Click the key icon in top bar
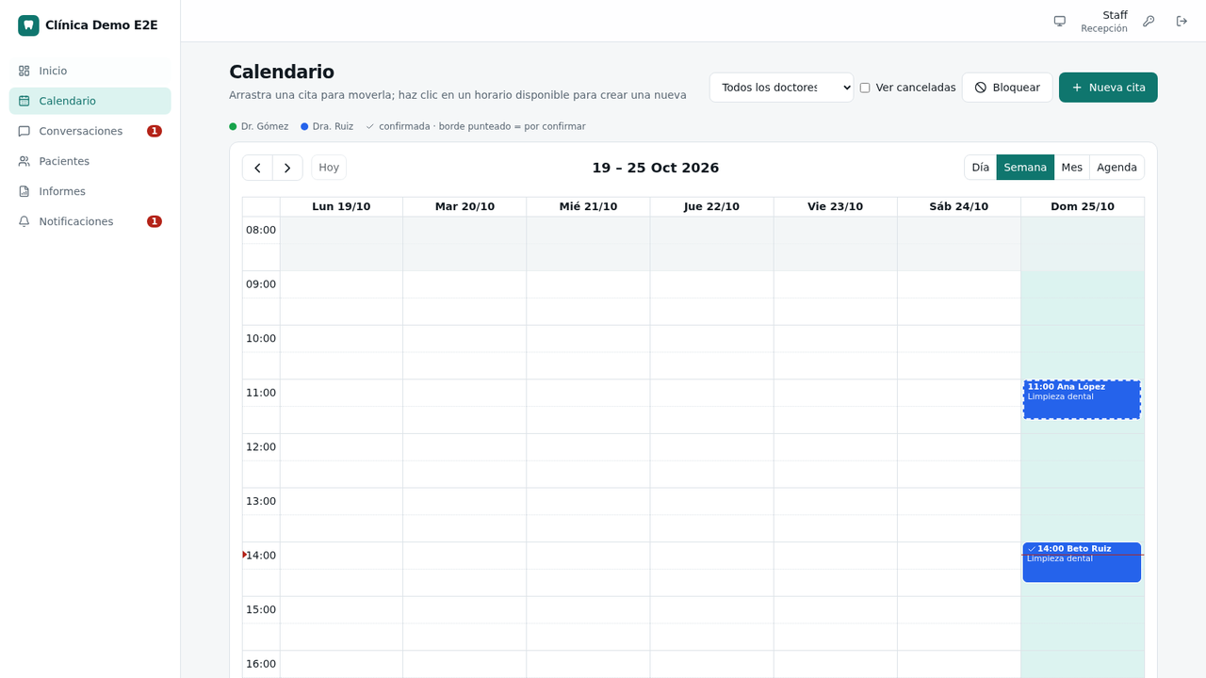Screen dimensions: 1206x678 1149,22
